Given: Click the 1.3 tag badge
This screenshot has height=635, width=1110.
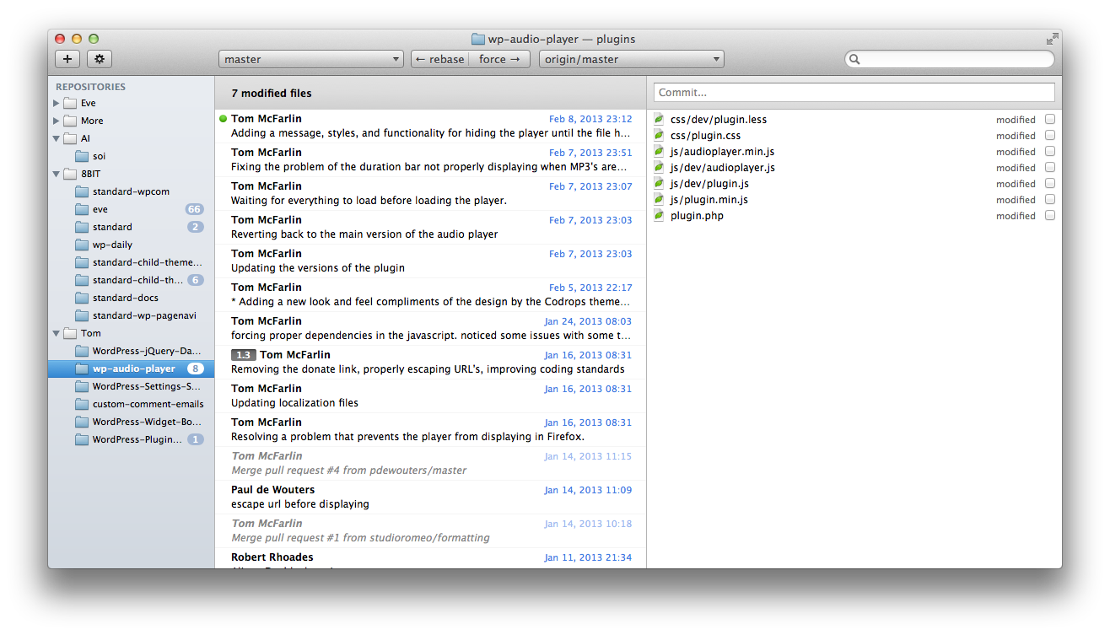Looking at the screenshot, I should pyautogui.click(x=244, y=355).
